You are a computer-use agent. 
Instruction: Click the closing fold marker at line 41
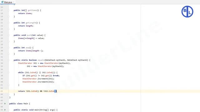8,85
